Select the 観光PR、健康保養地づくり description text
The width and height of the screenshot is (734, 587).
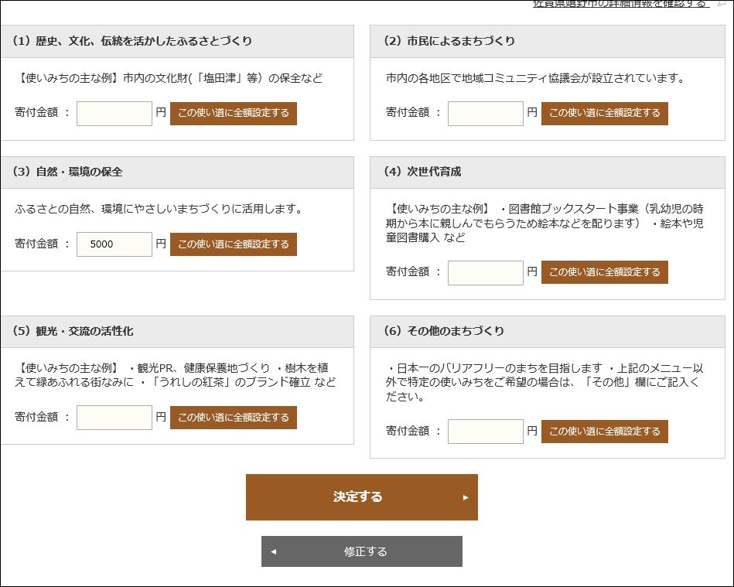(x=175, y=375)
